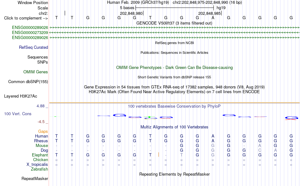Click the A base in the Rhesus row
The image size is (300, 186).
(x=213, y=141)
